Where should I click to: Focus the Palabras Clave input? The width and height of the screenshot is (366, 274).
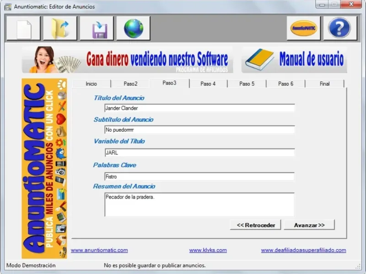(x=199, y=177)
